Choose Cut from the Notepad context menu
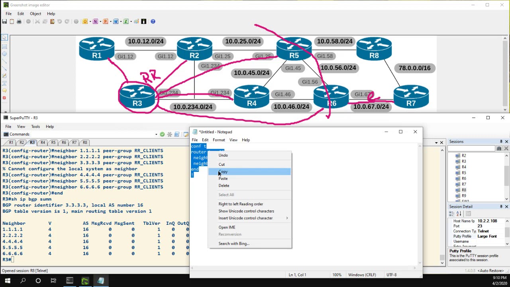The image size is (510, 287). (x=249, y=165)
